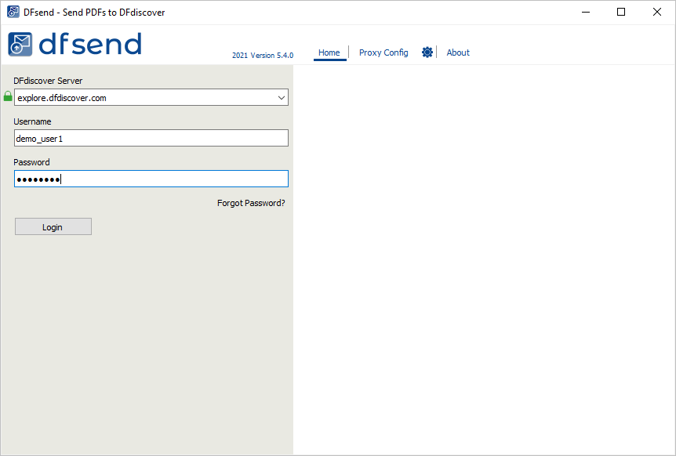Click the Login button

click(53, 226)
